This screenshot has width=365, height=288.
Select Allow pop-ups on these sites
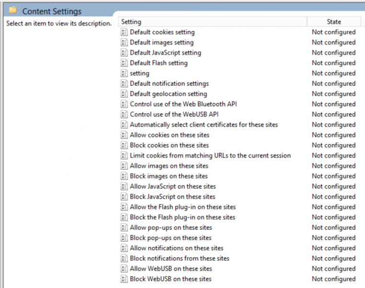coord(171,228)
